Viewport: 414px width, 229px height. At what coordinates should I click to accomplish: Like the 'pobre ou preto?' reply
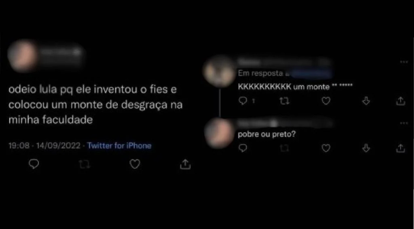[x=326, y=148]
